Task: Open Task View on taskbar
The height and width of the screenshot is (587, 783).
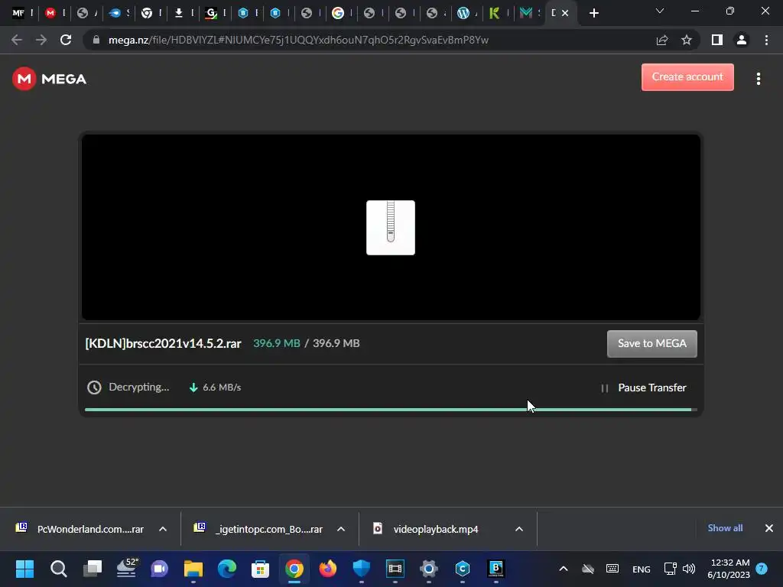Action: click(93, 569)
